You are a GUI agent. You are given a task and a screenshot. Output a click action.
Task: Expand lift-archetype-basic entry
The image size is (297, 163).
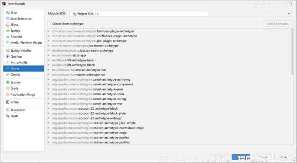49,60
